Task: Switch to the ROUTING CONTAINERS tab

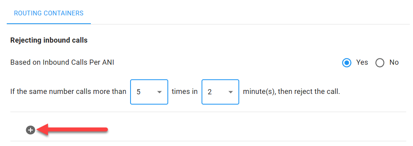Action: [x=49, y=13]
